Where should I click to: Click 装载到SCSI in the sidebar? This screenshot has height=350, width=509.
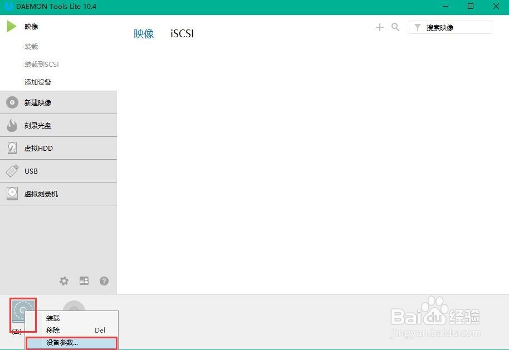tap(42, 64)
